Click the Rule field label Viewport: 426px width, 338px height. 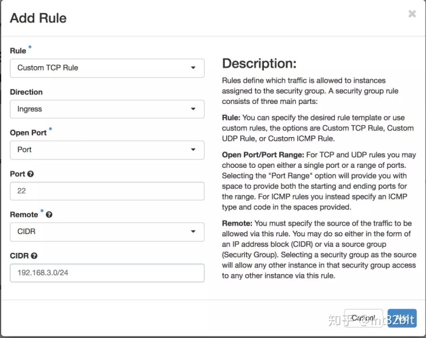pyautogui.click(x=18, y=51)
